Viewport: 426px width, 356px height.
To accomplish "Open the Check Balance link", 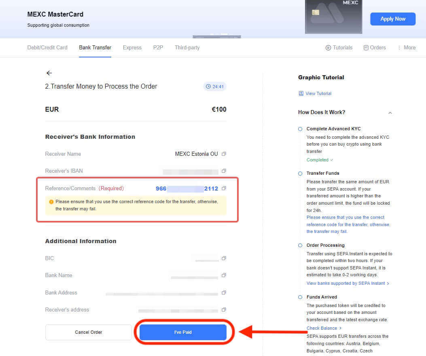I will (x=324, y=328).
